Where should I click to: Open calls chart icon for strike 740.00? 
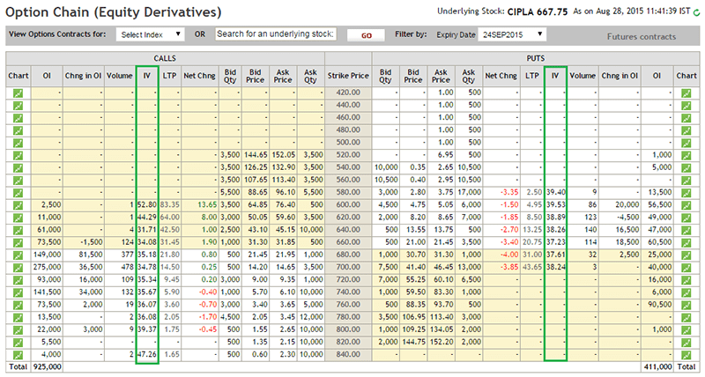coord(18,292)
